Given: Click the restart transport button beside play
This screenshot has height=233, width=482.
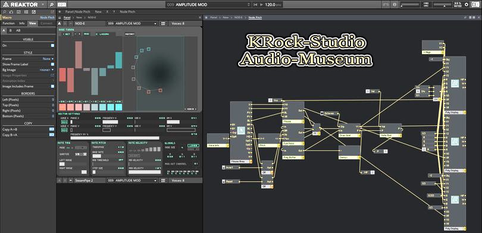Looking at the screenshot, I should click(x=255, y=5).
